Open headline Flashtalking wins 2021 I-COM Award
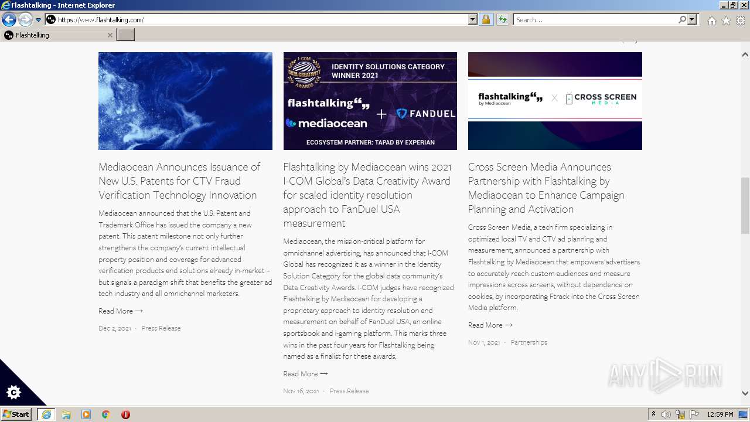Viewport: 750px width, 422px height. (367, 195)
